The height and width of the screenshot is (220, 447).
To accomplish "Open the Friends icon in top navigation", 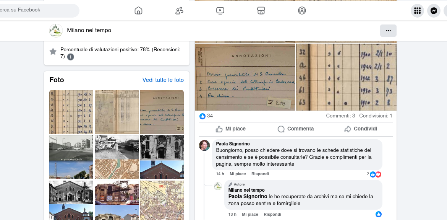I will (179, 11).
